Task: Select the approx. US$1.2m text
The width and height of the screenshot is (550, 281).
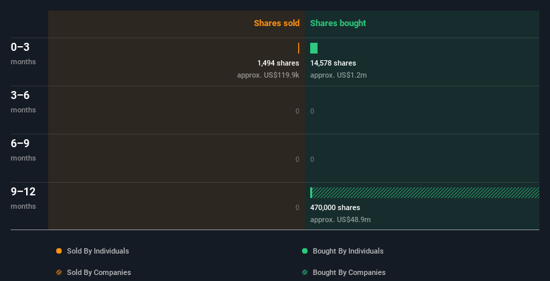Action: pyautogui.click(x=338, y=75)
